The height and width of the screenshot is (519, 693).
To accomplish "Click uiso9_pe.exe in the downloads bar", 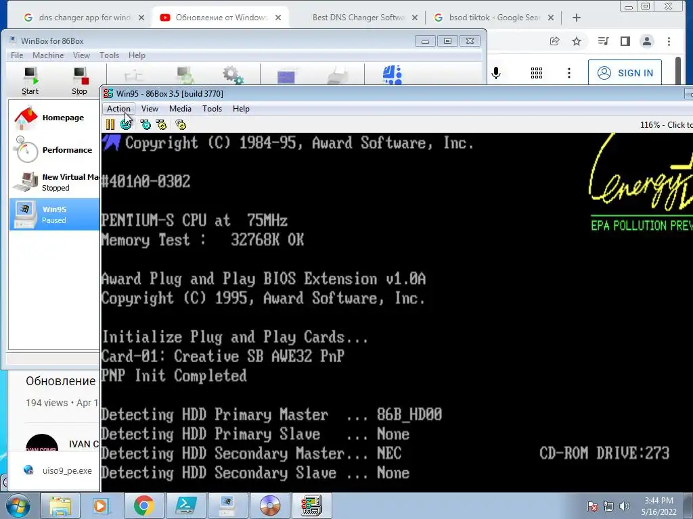I will tap(59, 470).
